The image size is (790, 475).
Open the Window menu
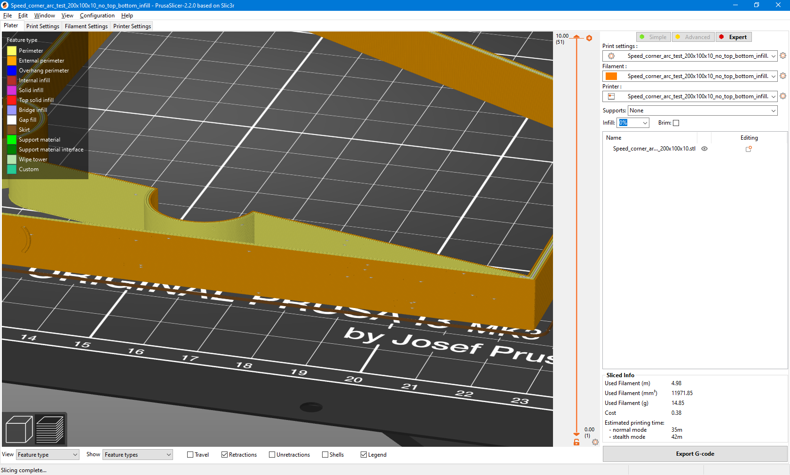click(x=45, y=16)
